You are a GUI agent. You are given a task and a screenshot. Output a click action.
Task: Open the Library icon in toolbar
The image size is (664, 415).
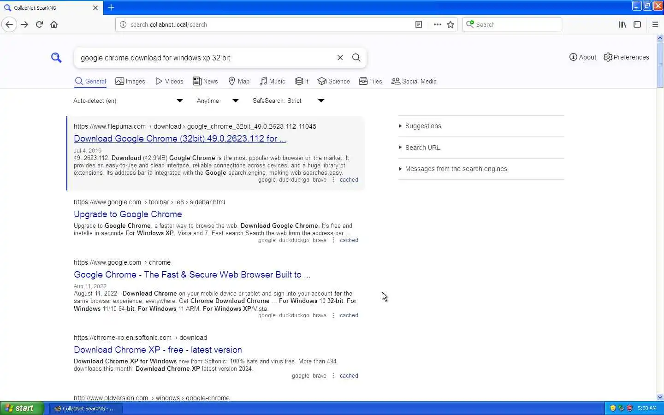point(622,24)
